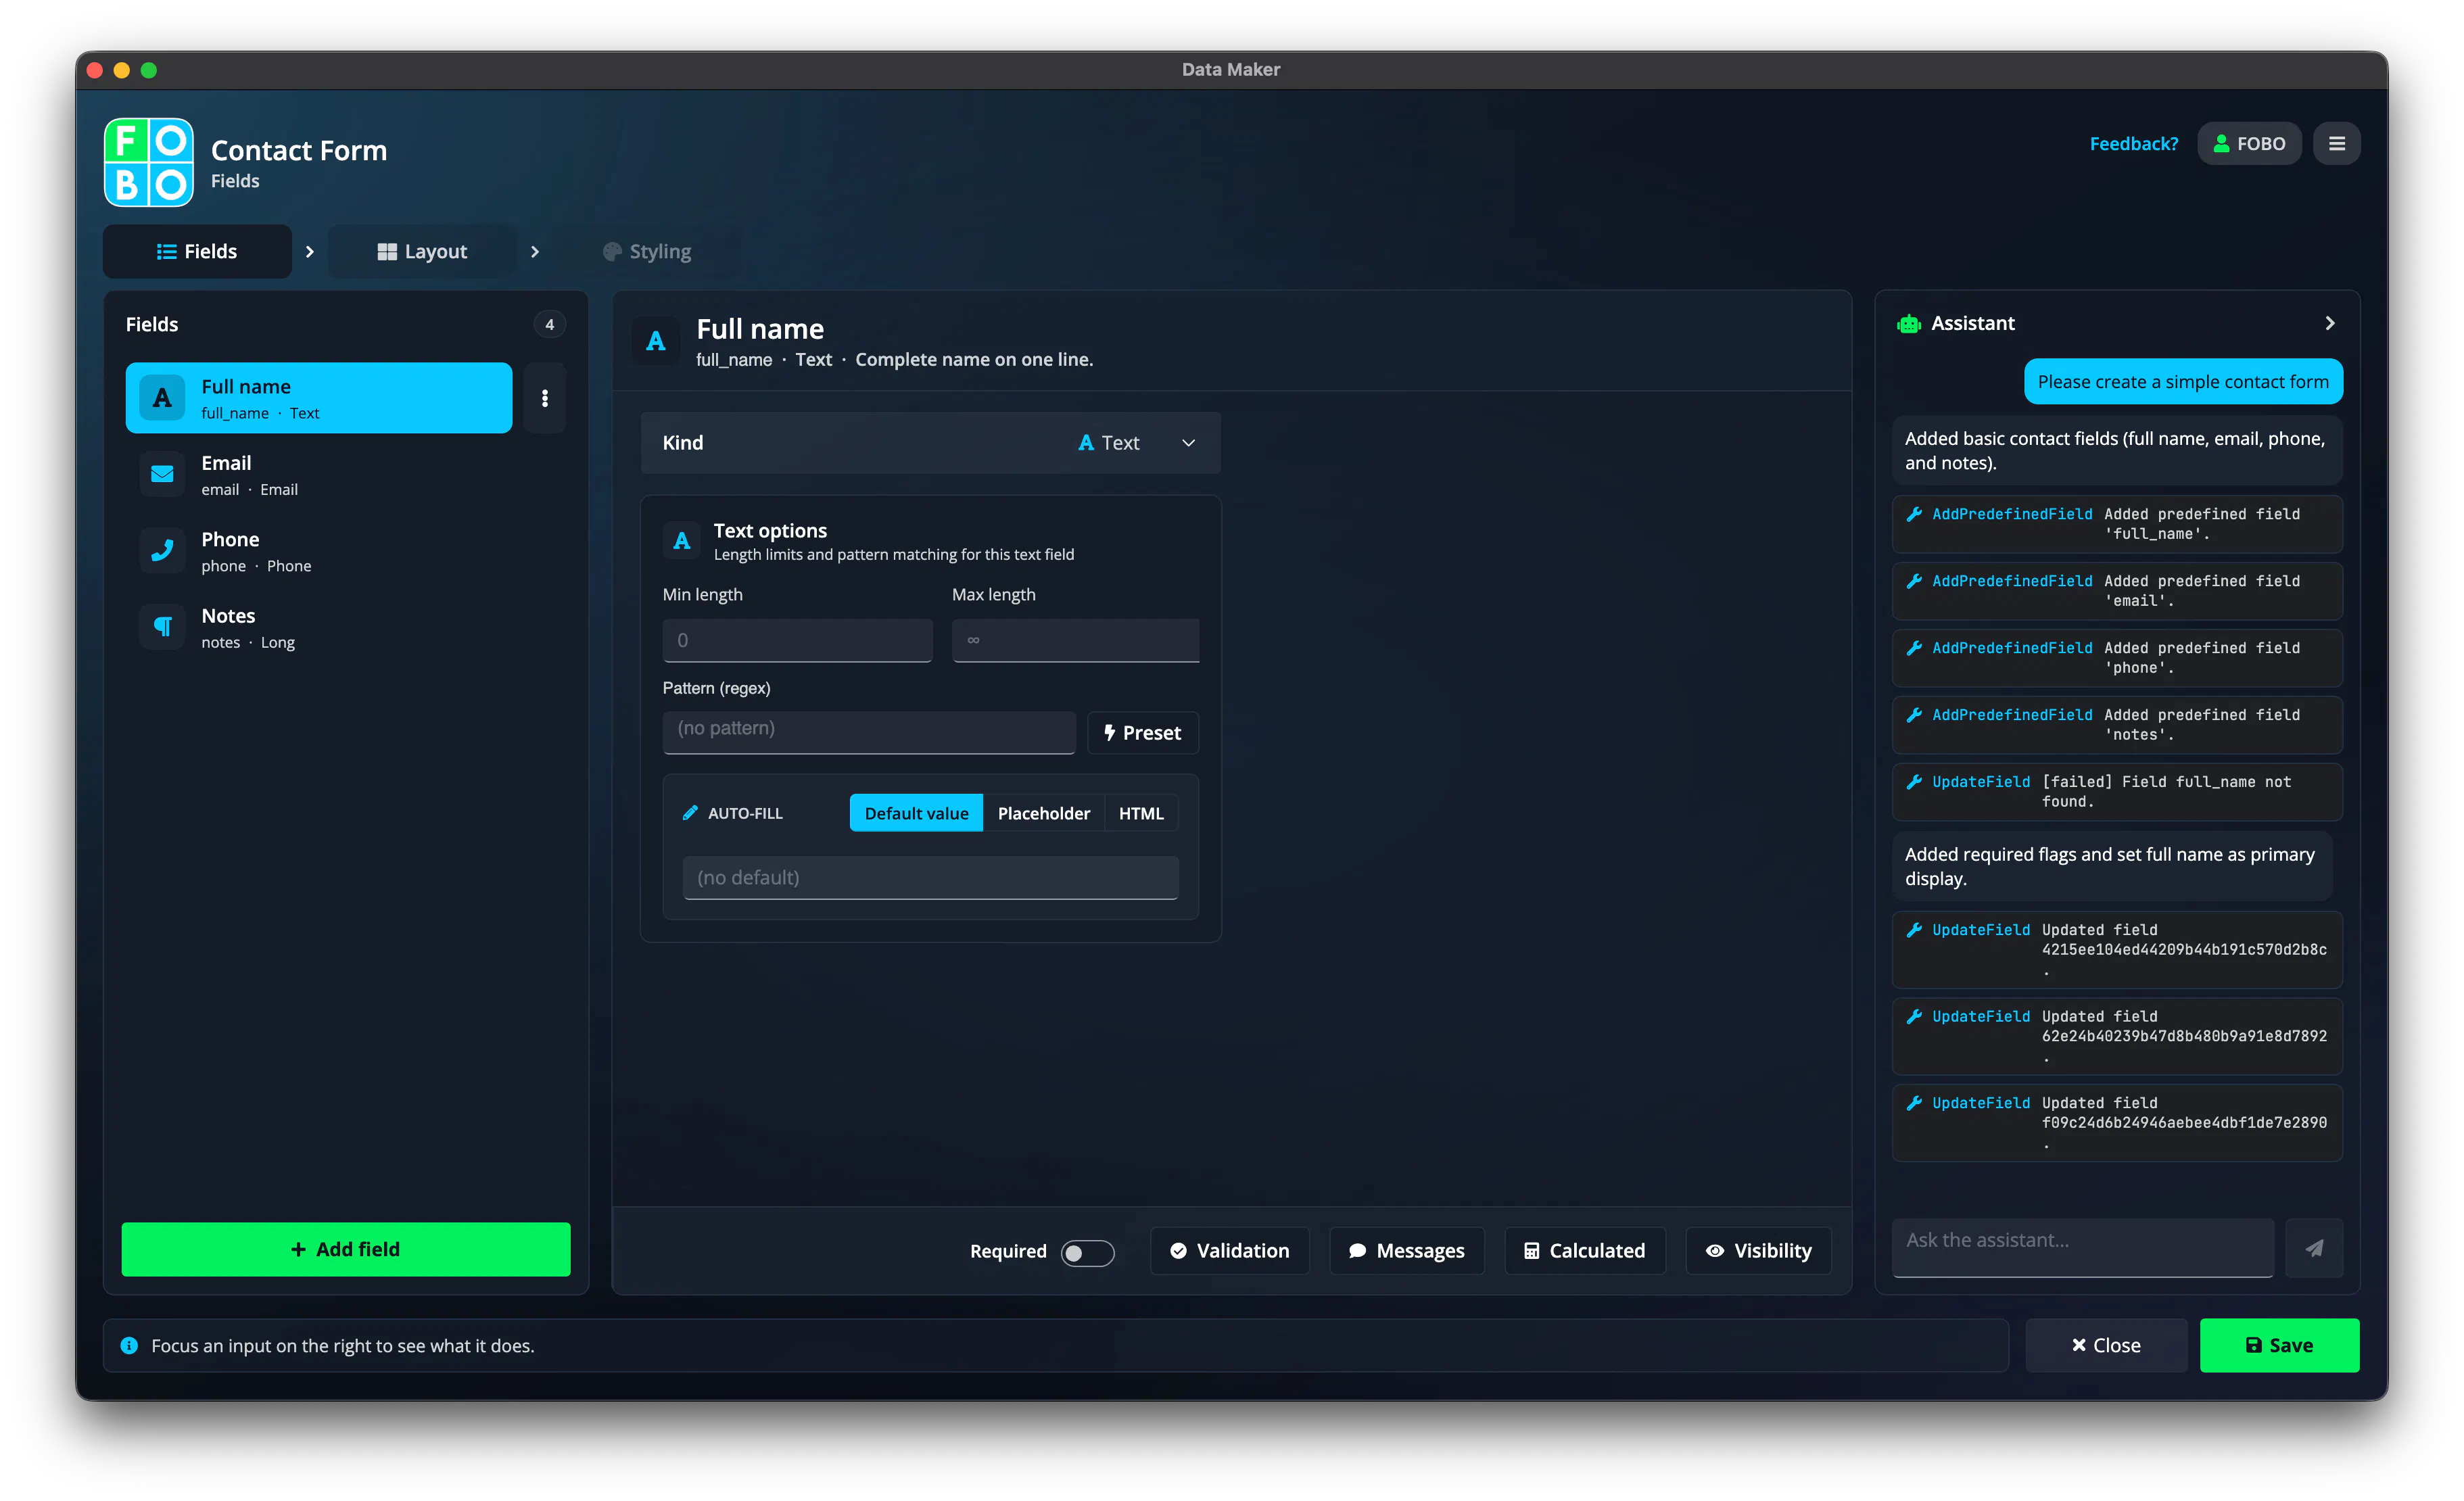Collapse the Assistant panel chevron
This screenshot has width=2464, height=1501.
pyautogui.click(x=2330, y=324)
